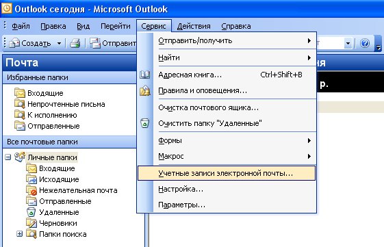
Task: Open the Правка menu
Action: [53, 26]
